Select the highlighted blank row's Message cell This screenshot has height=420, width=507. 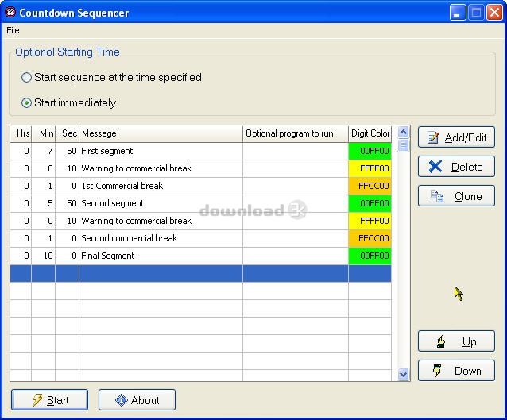(x=161, y=274)
